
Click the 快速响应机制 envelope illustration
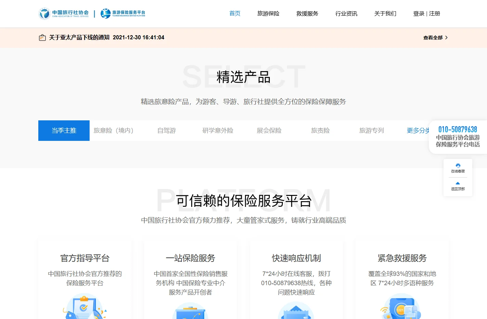click(x=296, y=310)
